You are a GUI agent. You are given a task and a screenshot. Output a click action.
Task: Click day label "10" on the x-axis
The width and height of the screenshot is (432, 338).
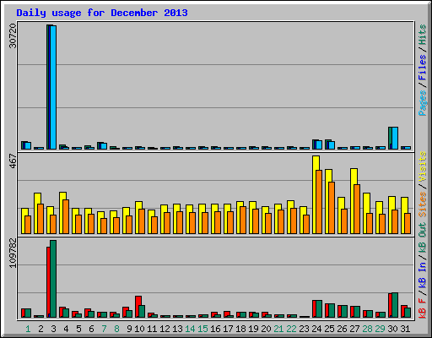139,329
